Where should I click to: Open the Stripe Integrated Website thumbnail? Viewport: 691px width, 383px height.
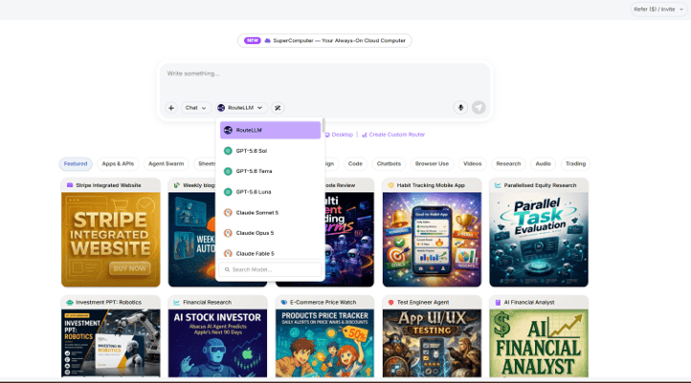[111, 240]
